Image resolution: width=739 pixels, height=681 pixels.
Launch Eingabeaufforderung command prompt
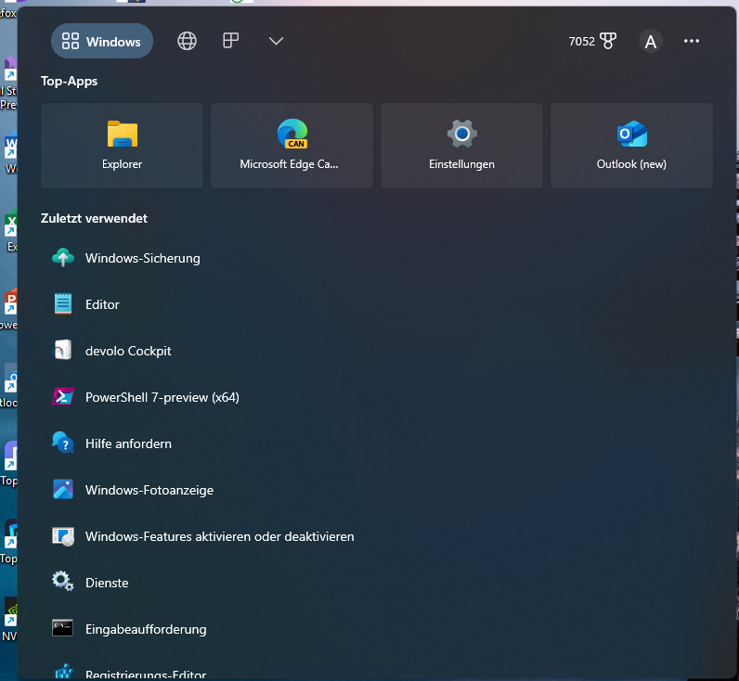pos(146,629)
